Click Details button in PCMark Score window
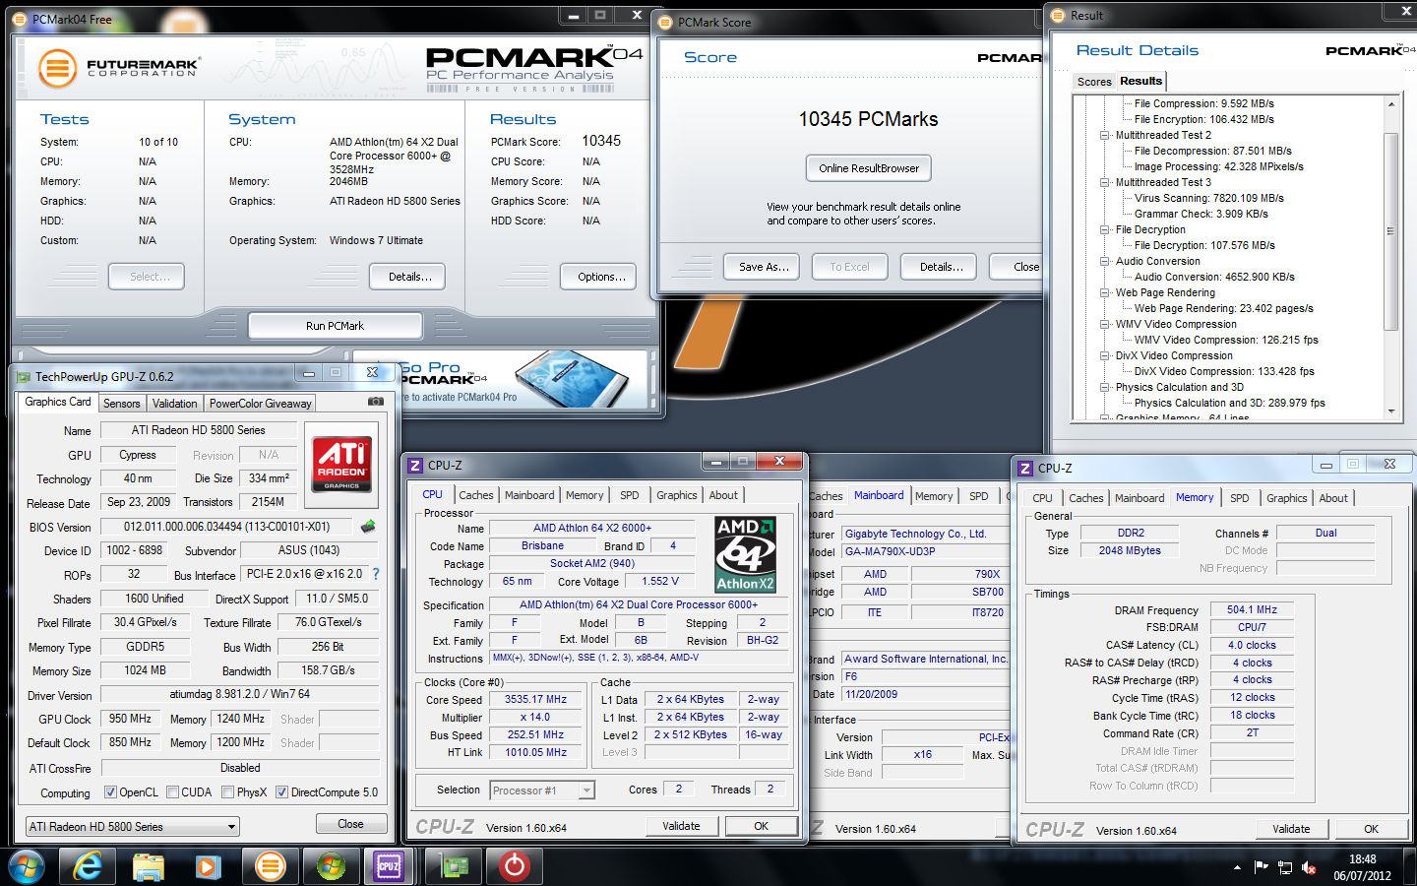Image resolution: width=1417 pixels, height=886 pixels. click(x=941, y=267)
